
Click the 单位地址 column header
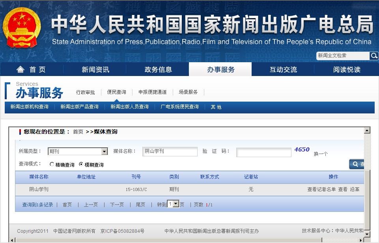coord(86,177)
